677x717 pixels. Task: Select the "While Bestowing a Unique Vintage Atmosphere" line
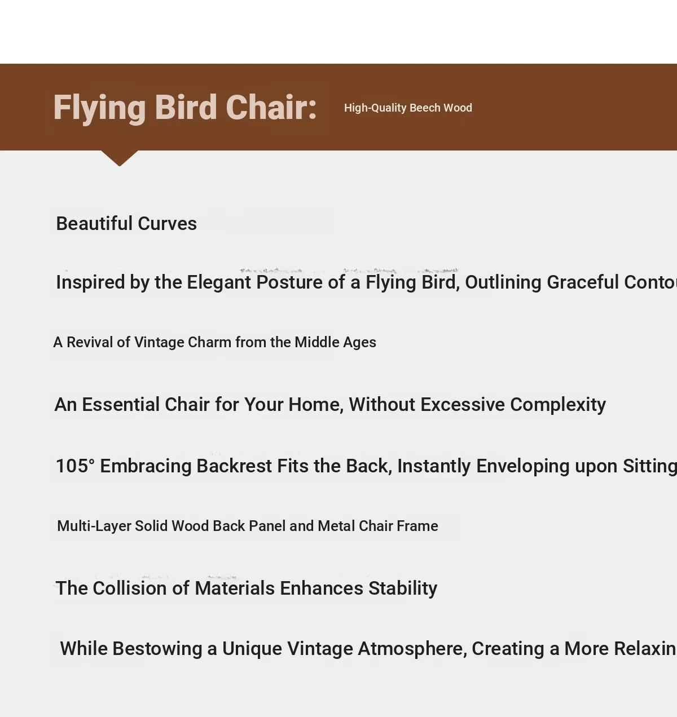tap(368, 649)
